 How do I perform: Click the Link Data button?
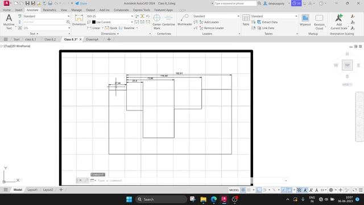(x=266, y=28)
